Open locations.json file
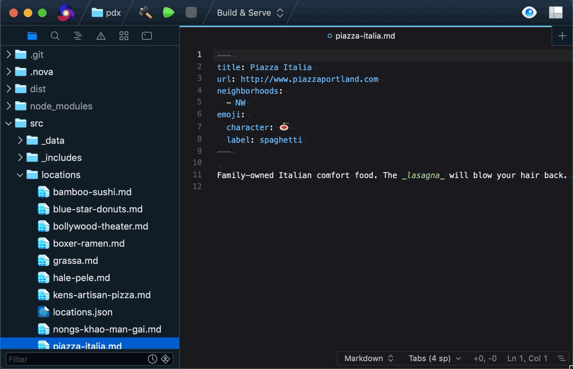Viewport: 573px width, 369px height. tap(83, 312)
